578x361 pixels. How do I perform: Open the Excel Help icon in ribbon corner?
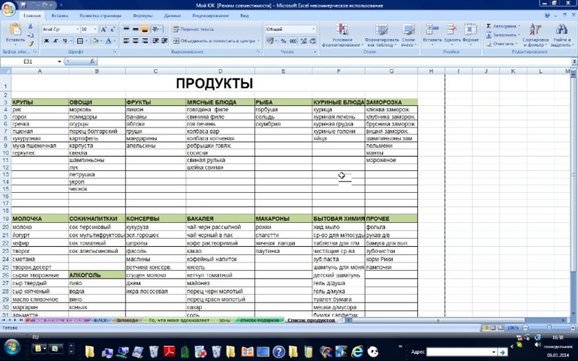coord(547,16)
